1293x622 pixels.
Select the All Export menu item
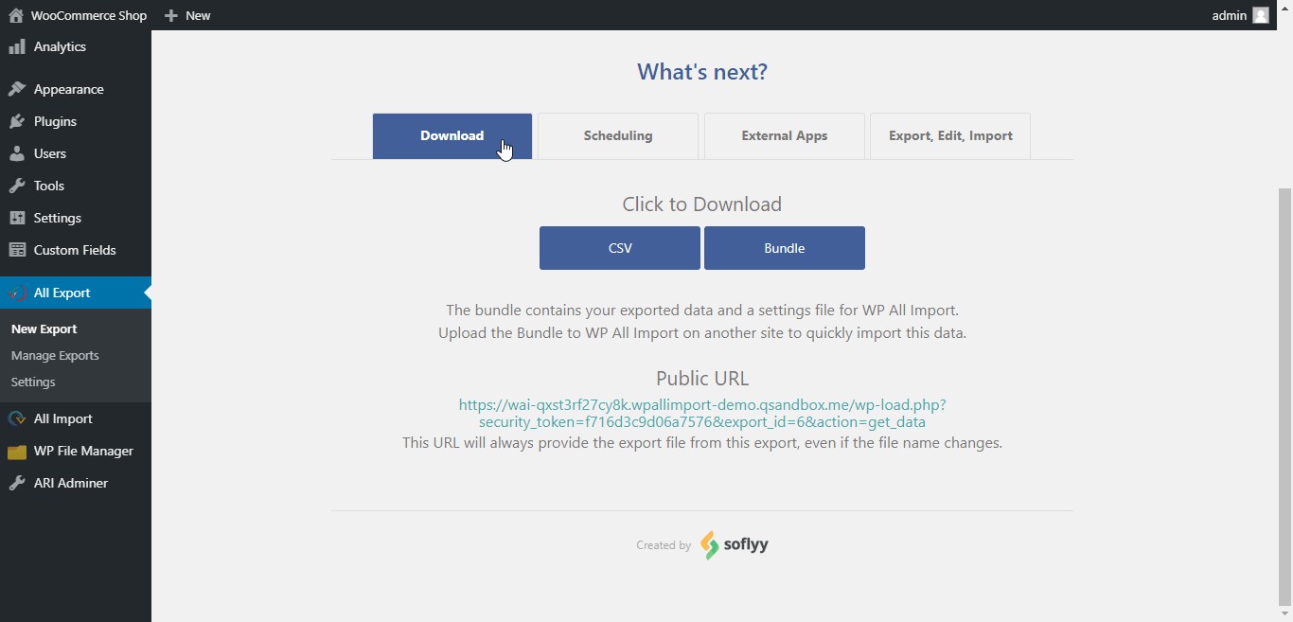[x=76, y=293]
